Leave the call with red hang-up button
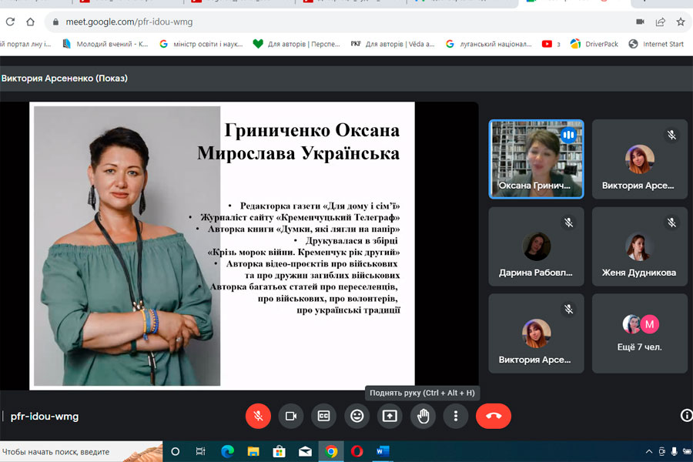693x462 pixels. [494, 416]
